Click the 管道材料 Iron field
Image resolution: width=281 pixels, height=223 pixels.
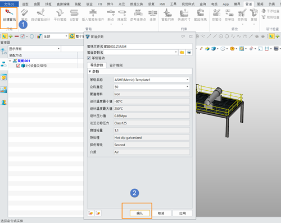(152, 94)
